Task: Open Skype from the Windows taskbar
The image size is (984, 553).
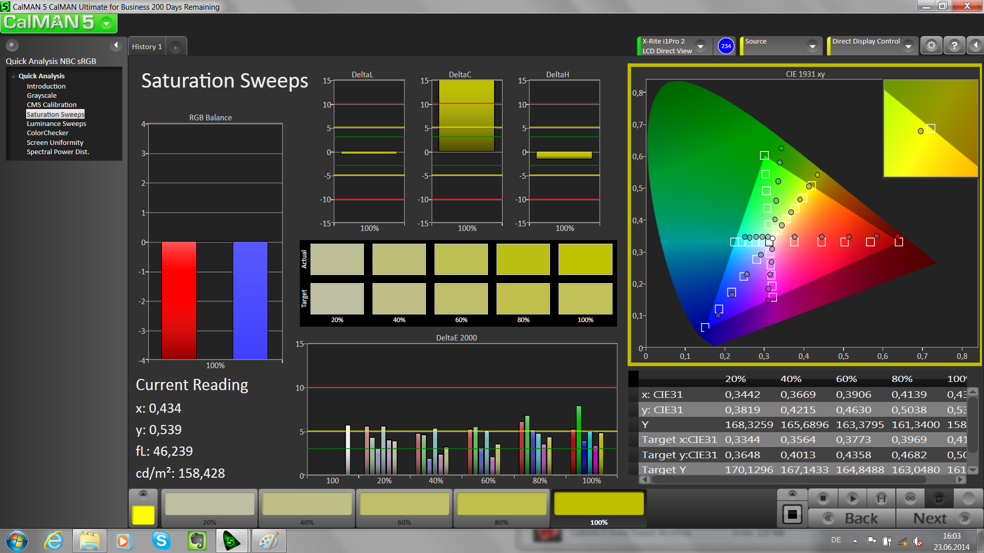Action: pos(161,541)
